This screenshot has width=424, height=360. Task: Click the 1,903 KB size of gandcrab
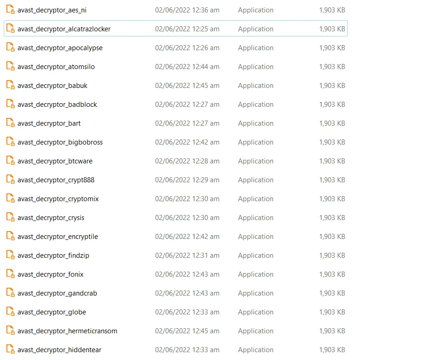(x=332, y=293)
